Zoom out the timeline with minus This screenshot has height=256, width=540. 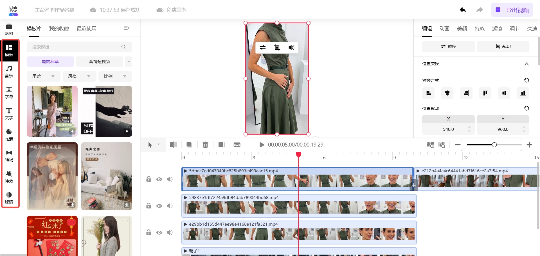pyautogui.click(x=458, y=145)
